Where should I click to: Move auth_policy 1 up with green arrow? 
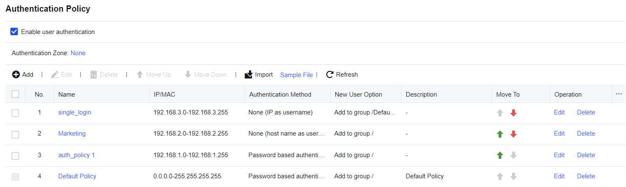[x=500, y=155]
